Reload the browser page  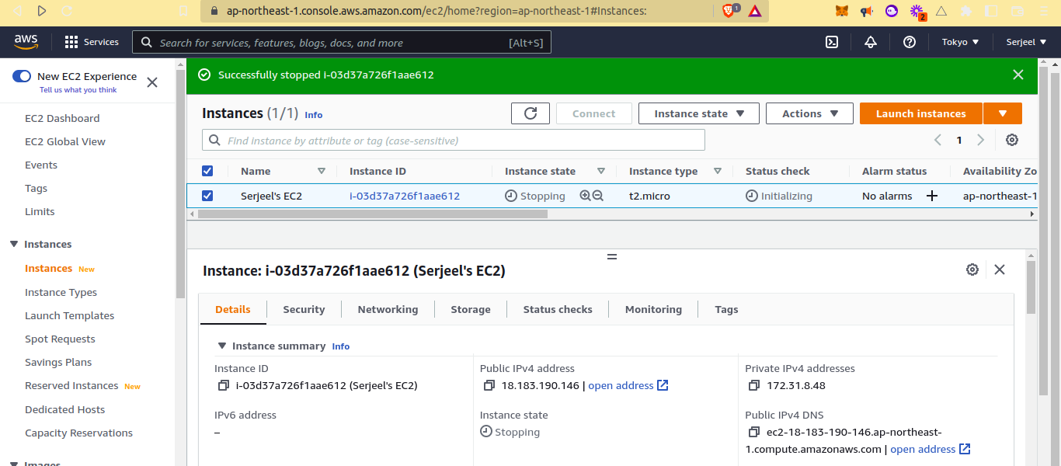[x=67, y=11]
